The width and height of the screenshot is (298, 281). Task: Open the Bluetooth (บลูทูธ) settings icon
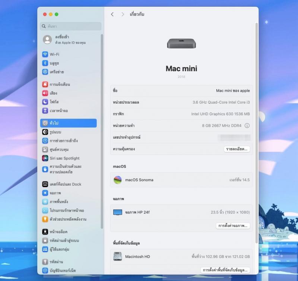point(45,63)
